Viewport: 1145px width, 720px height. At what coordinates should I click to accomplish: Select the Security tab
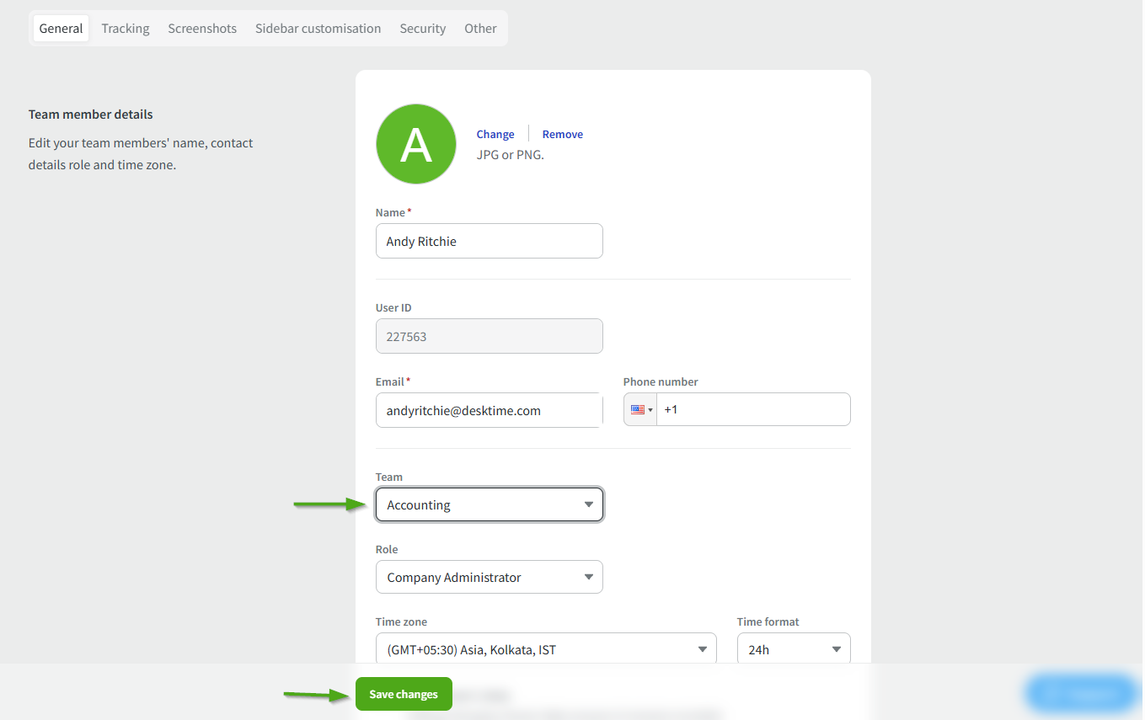tap(422, 29)
